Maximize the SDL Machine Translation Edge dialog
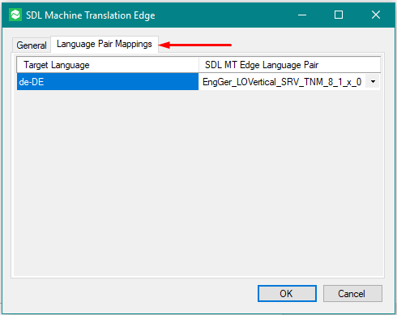 [x=339, y=15]
